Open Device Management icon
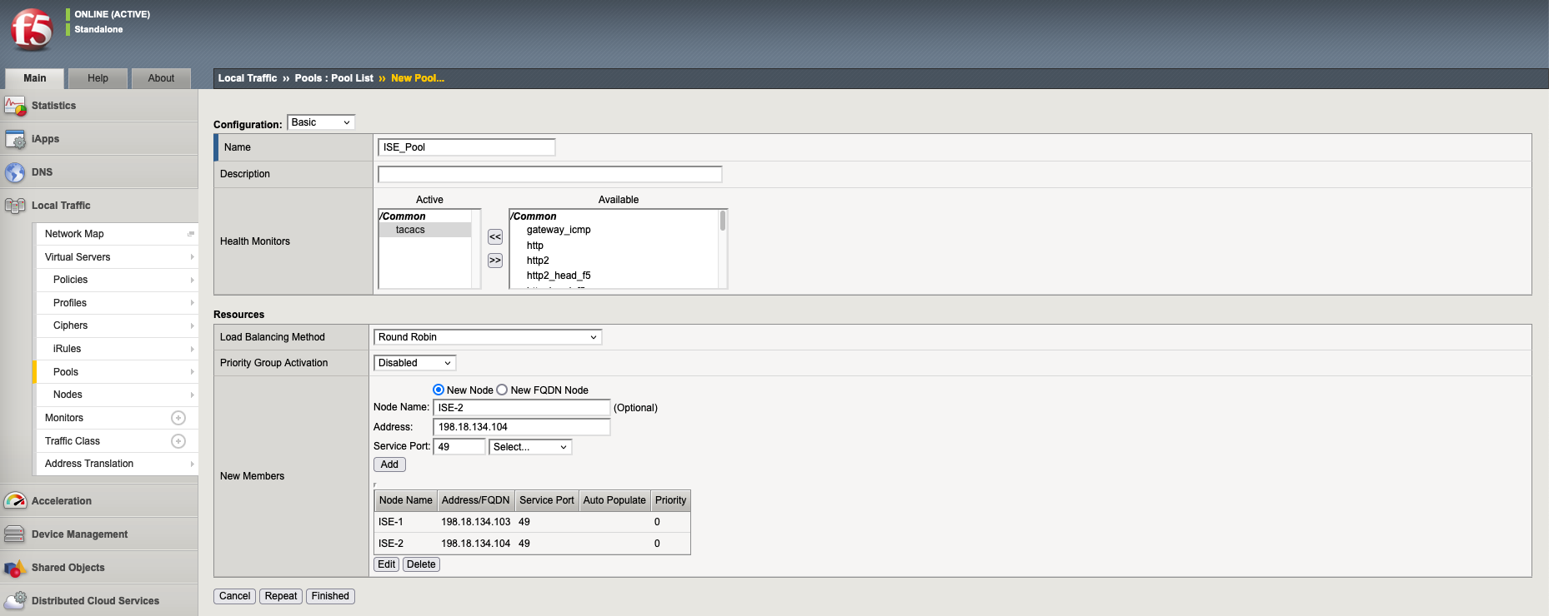 coord(15,534)
